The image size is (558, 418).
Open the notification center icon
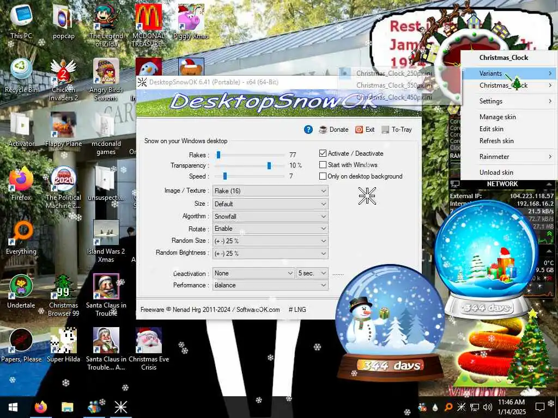tap(540, 407)
